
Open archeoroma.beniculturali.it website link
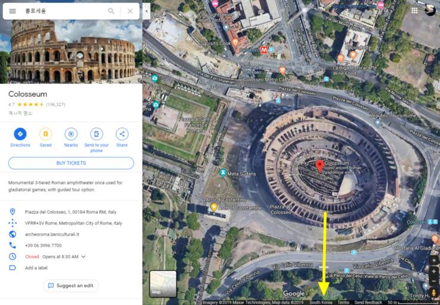click(51, 234)
